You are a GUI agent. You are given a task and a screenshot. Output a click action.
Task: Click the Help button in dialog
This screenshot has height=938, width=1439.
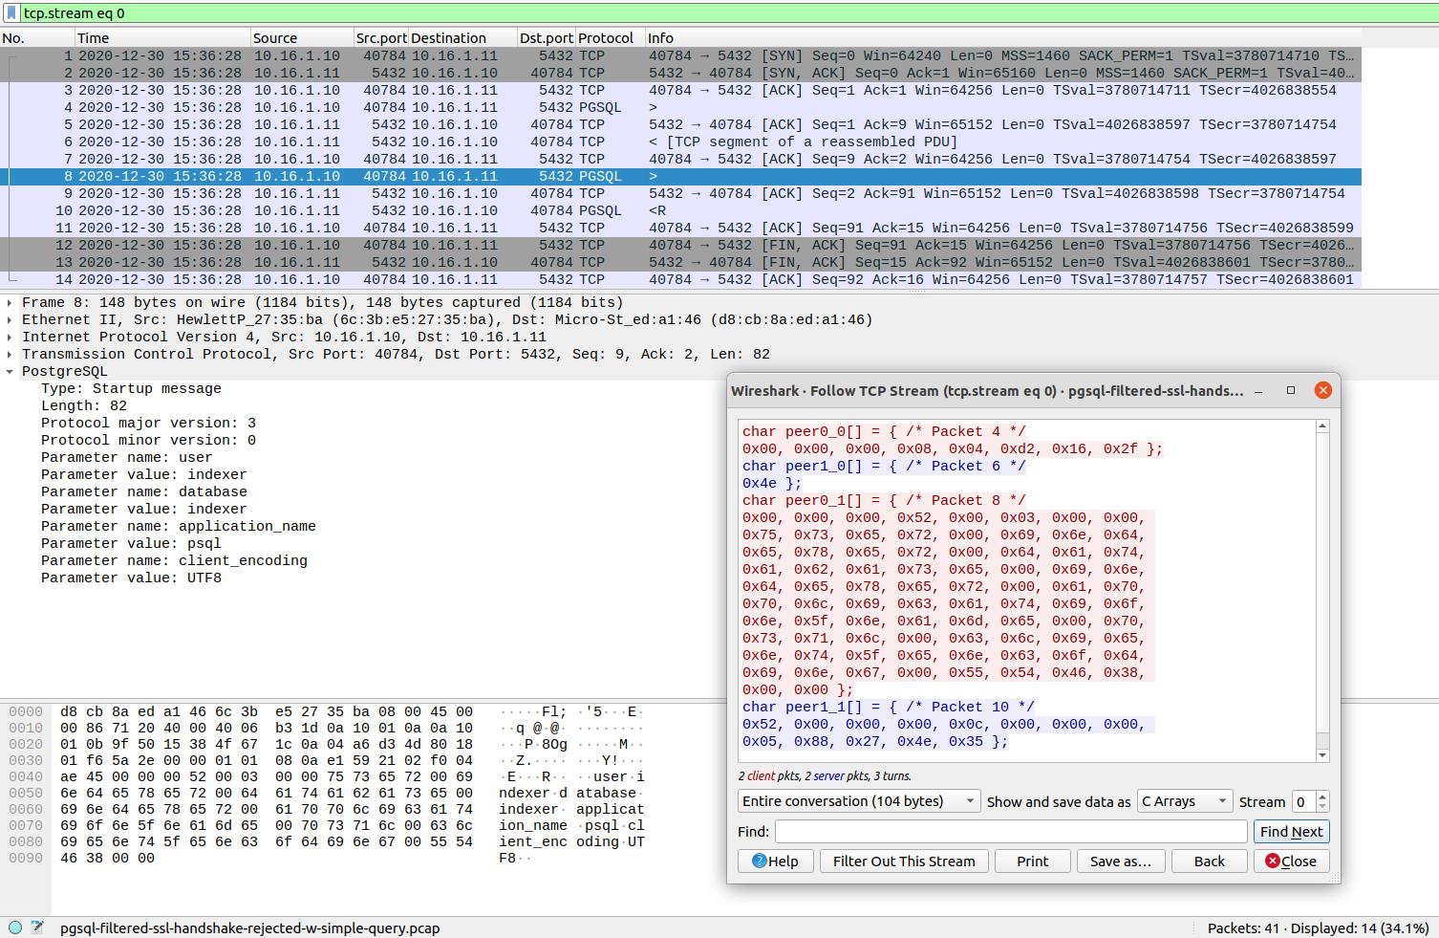(x=775, y=862)
